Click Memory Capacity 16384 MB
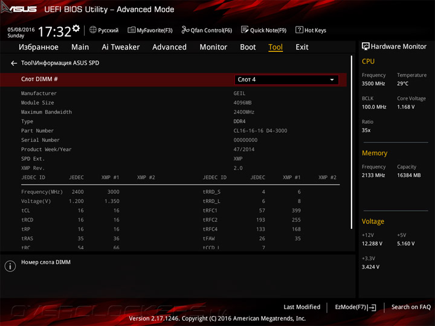Viewport: 435px width, 326px height. 408,175
